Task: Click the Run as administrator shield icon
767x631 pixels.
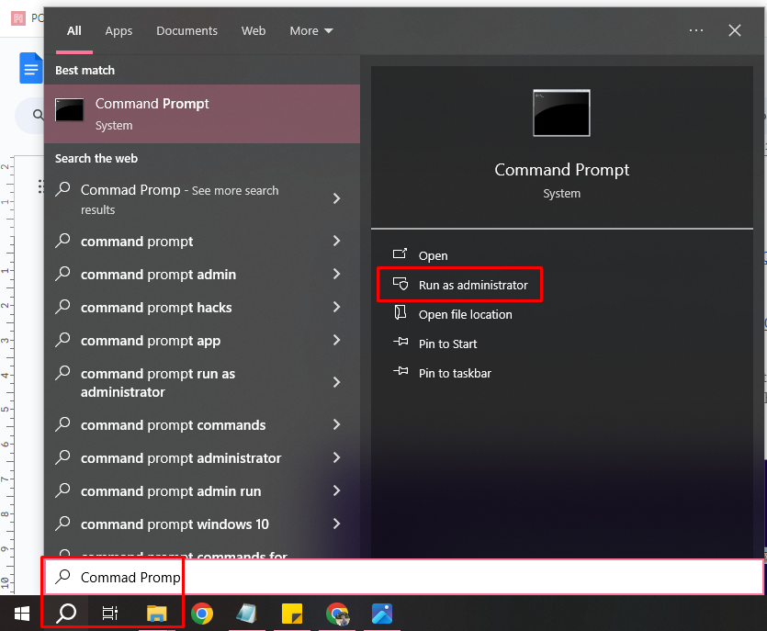Action: (400, 284)
